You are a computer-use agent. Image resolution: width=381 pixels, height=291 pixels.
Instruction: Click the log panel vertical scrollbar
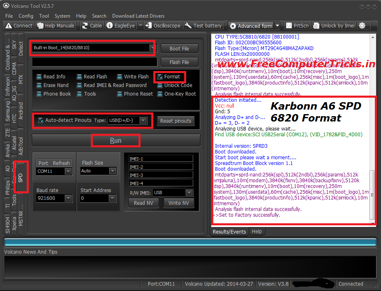tap(372, 195)
